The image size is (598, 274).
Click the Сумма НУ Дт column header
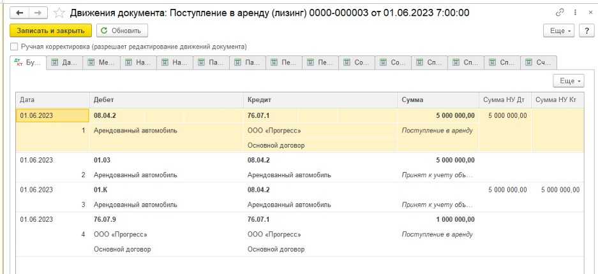(505, 99)
